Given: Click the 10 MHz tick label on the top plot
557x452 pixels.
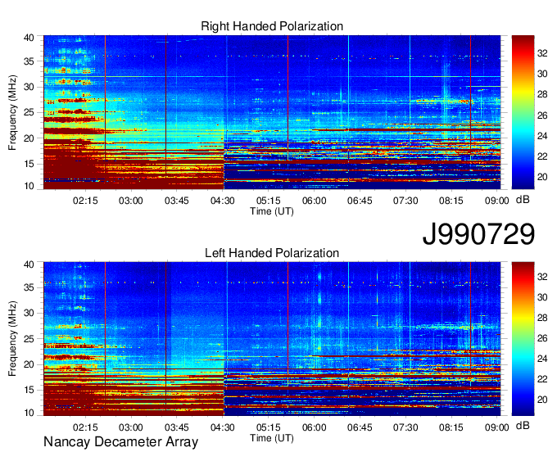Looking at the screenshot, I should point(29,186).
